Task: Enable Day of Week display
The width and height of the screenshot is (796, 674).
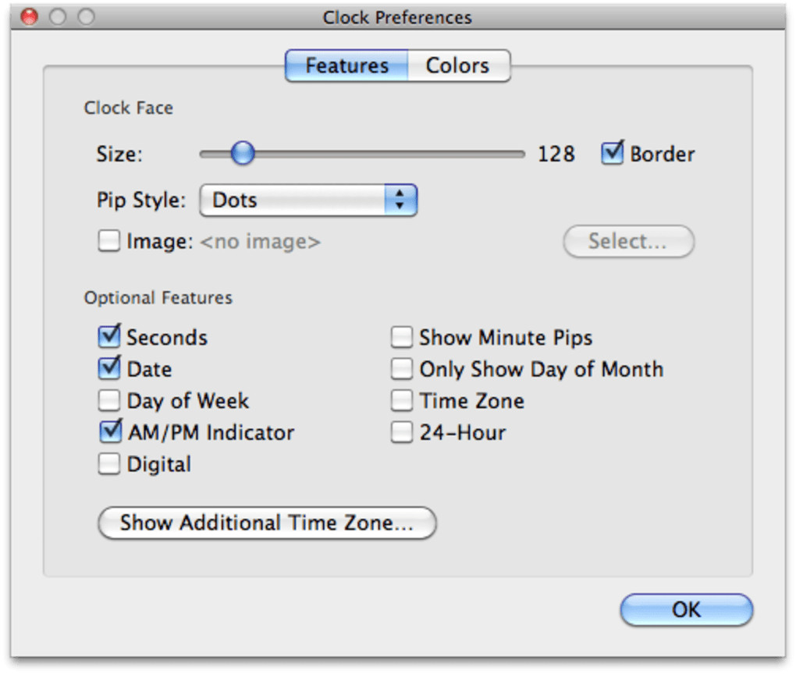Action: [x=109, y=401]
